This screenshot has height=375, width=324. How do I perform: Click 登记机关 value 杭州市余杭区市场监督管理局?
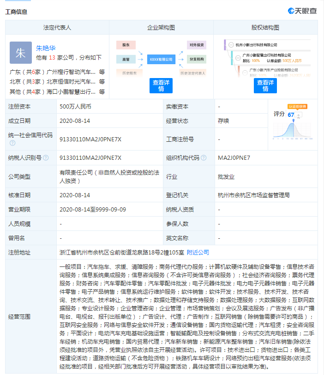point(254,195)
